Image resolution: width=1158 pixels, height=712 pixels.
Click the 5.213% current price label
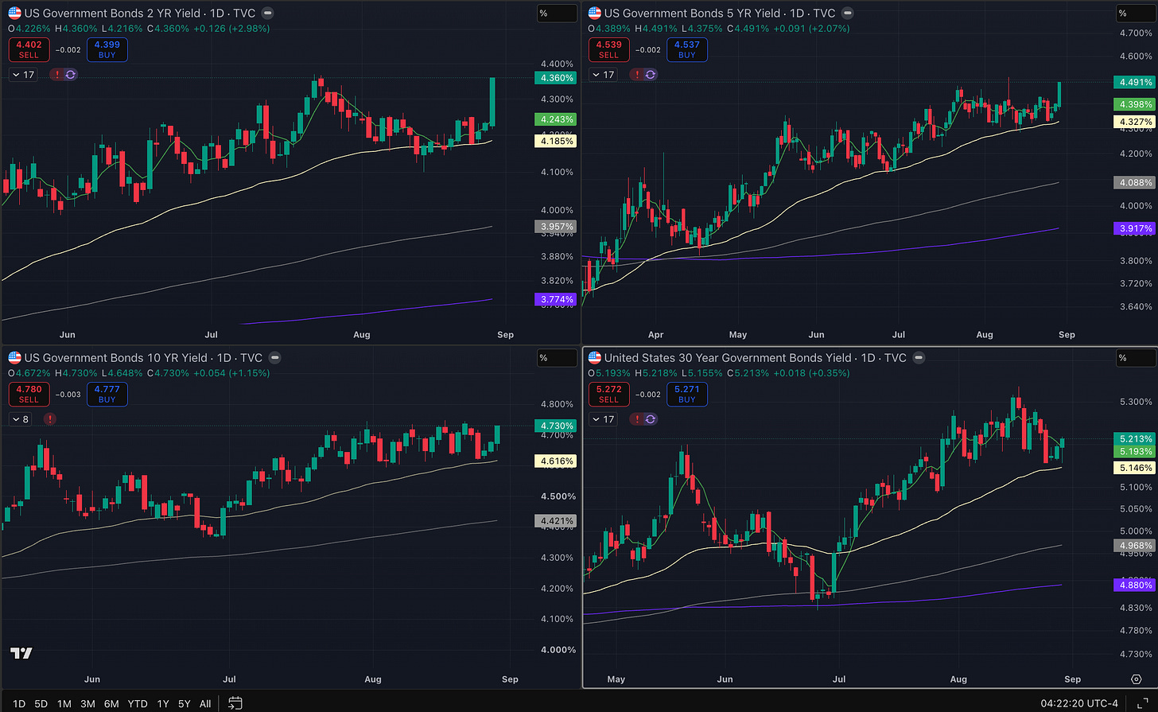pos(1136,438)
